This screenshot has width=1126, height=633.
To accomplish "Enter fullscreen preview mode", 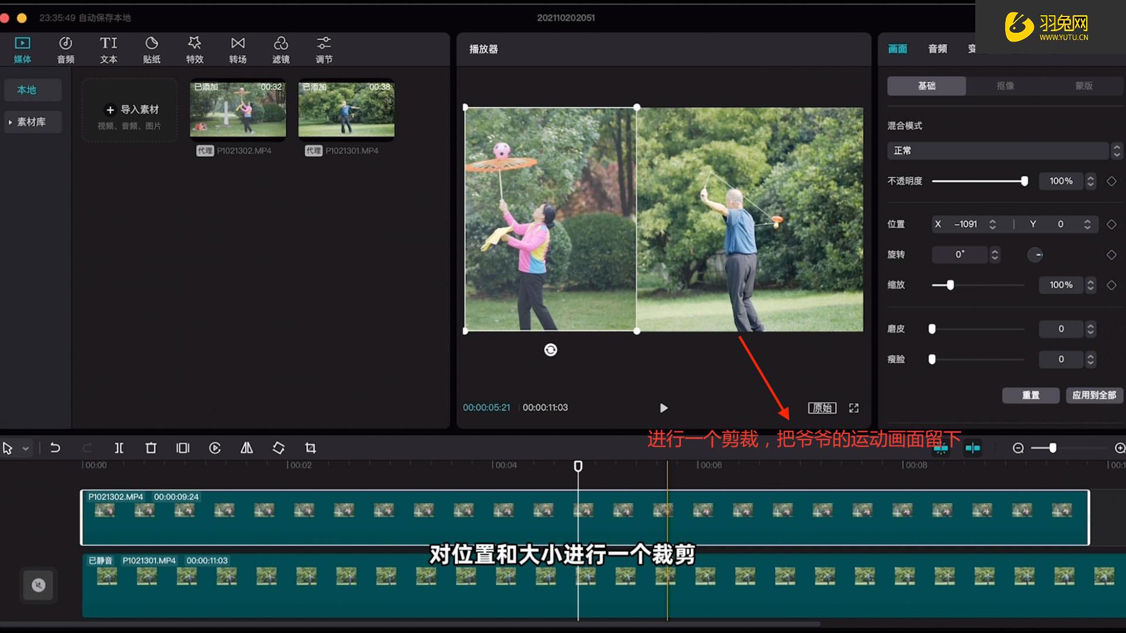I will pyautogui.click(x=854, y=408).
